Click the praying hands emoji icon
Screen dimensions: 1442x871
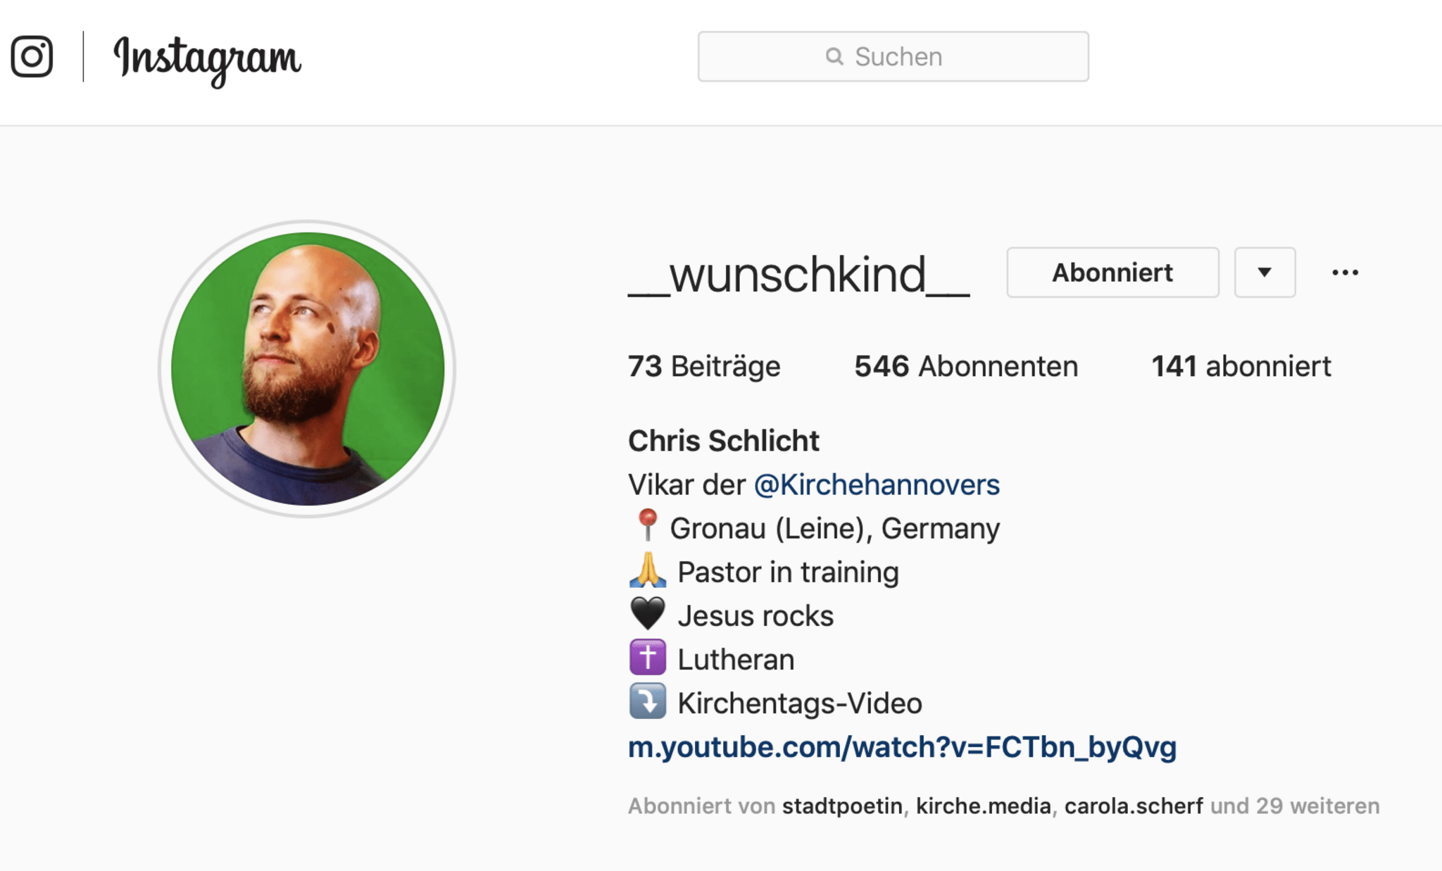pyautogui.click(x=647, y=570)
